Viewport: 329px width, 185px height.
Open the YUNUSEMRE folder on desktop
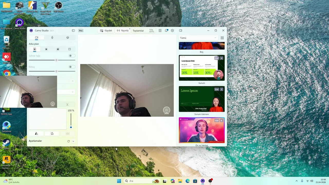click(x=6, y=7)
